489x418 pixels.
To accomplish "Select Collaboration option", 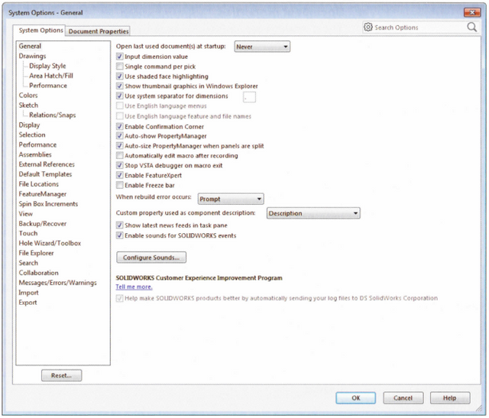I will [x=39, y=273].
